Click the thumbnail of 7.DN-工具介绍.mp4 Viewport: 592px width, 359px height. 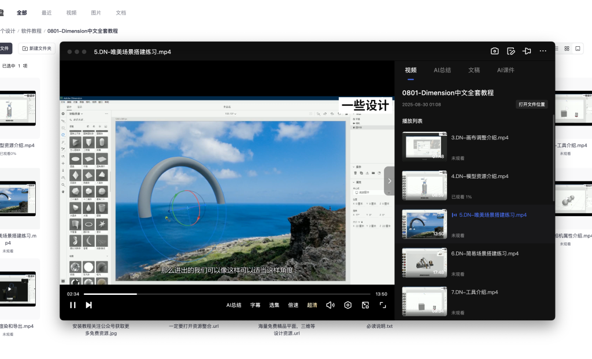point(424,302)
